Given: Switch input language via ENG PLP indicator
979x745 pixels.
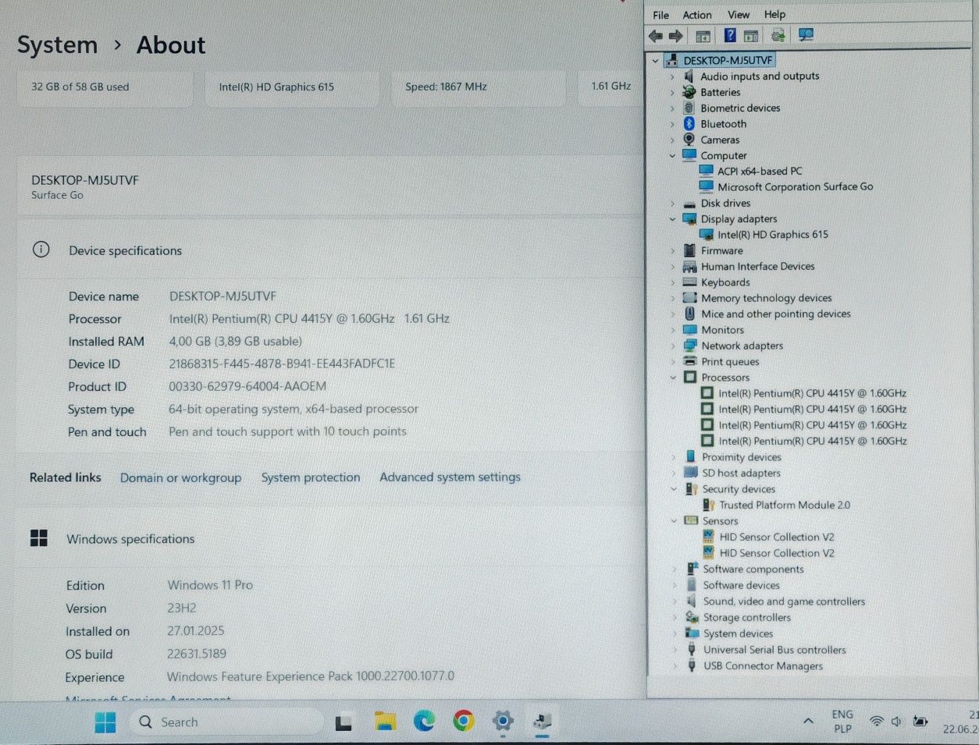Looking at the screenshot, I should pyautogui.click(x=842, y=722).
